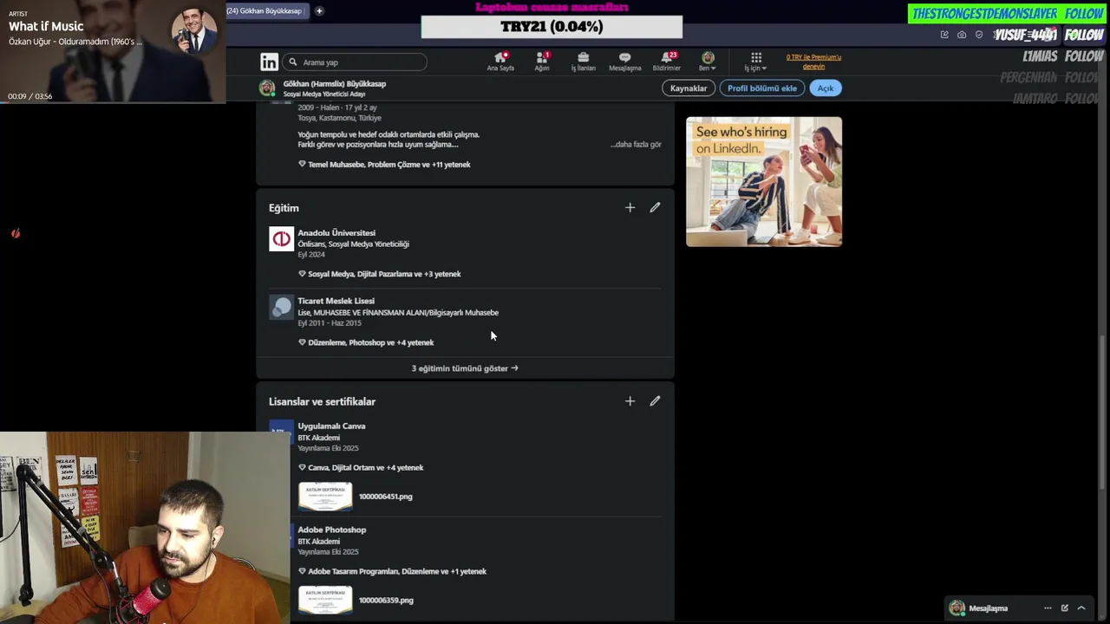This screenshot has width=1110, height=624.
Task: Open a new browser tab
Action: pos(319,10)
